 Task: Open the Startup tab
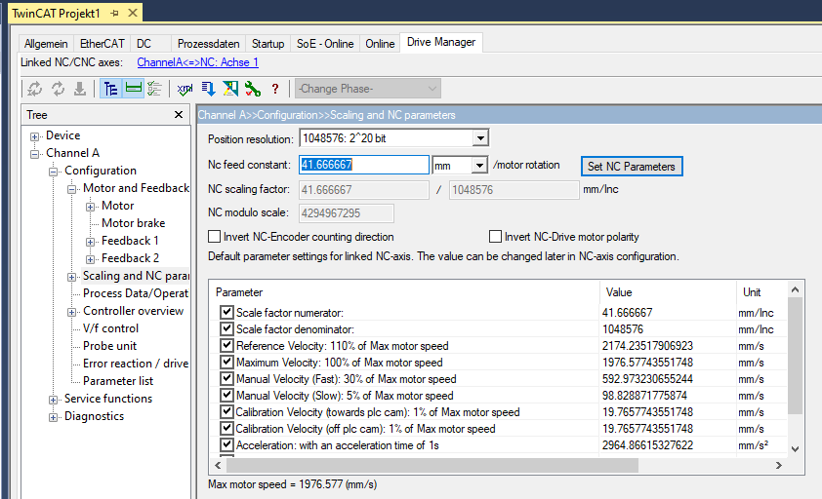(x=267, y=44)
